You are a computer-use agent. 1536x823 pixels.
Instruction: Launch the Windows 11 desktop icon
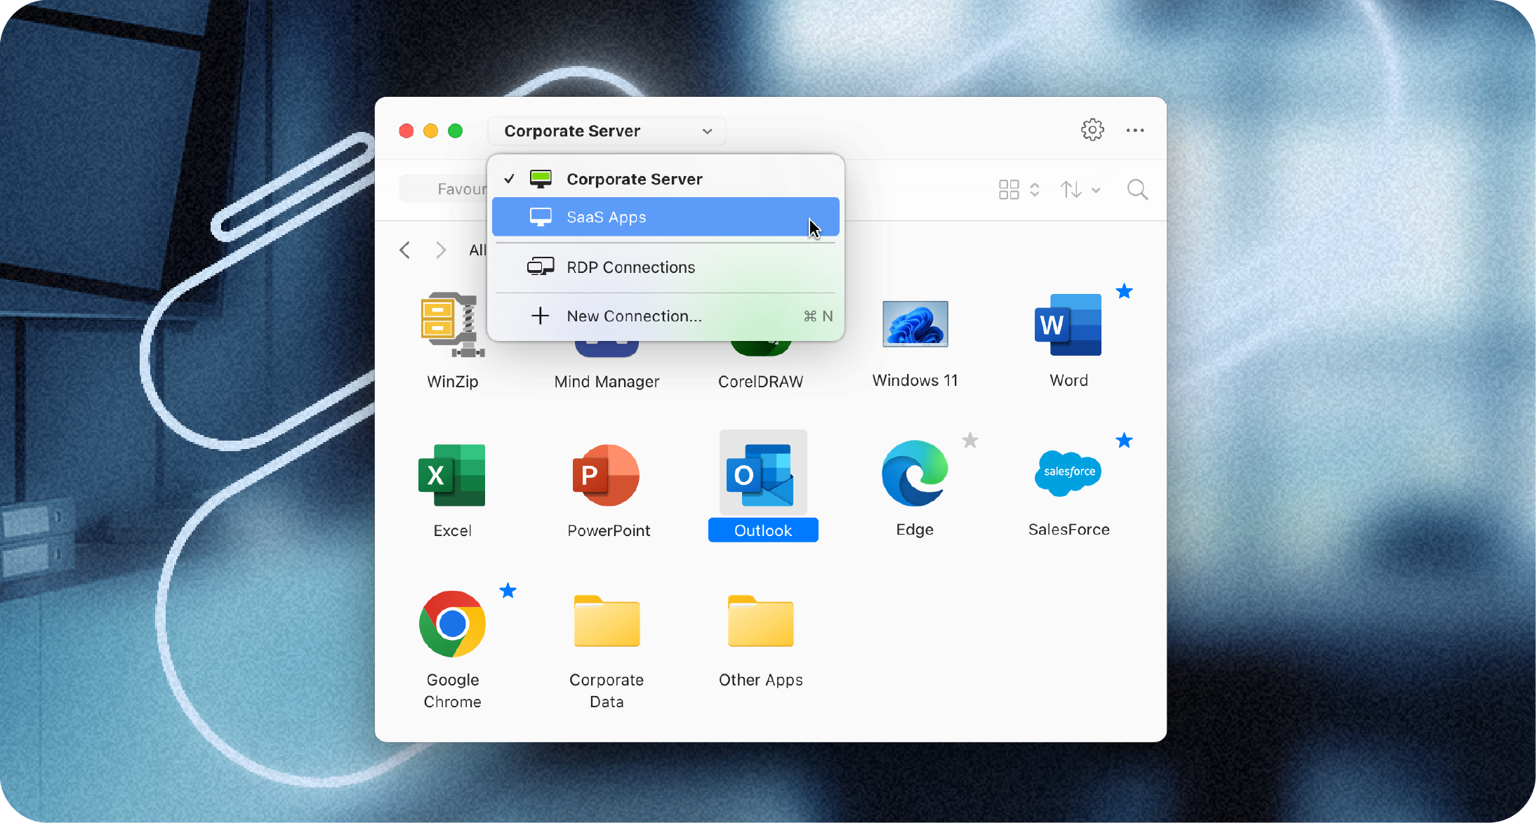[915, 324]
